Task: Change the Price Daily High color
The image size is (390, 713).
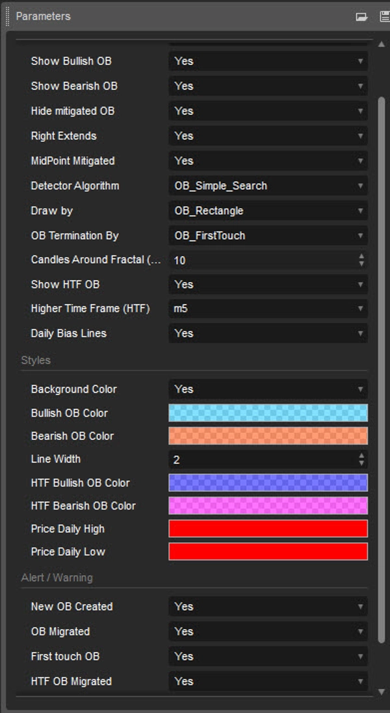Action: pyautogui.click(x=266, y=528)
